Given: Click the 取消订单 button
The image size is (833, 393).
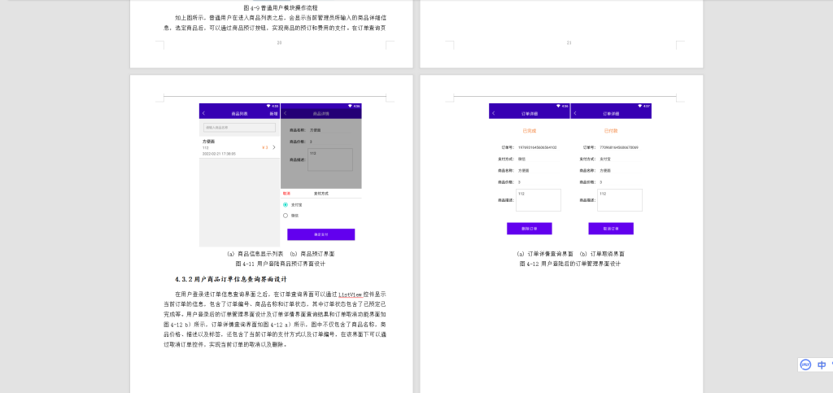Looking at the screenshot, I should point(611,229).
